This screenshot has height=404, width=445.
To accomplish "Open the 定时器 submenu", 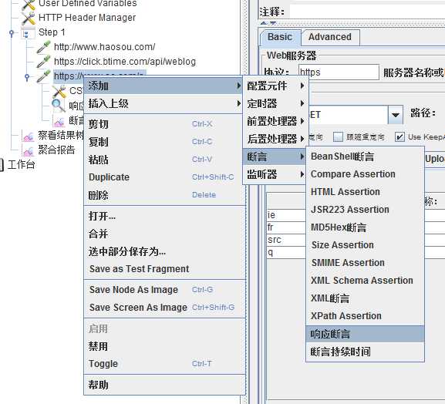I will 276,103.
